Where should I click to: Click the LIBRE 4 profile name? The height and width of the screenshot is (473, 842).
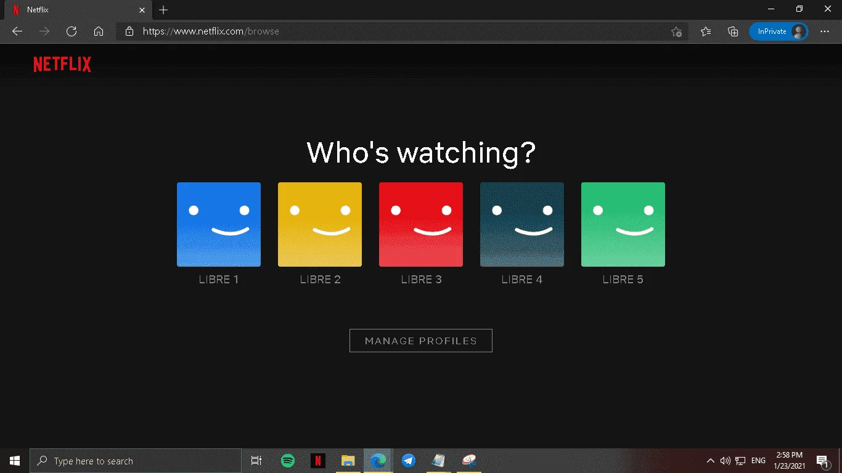[x=522, y=280]
